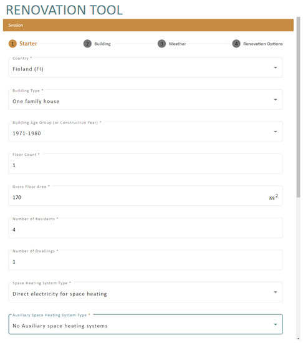Click the vertical scrollbar thumb
303x343 pixels.
299,107
